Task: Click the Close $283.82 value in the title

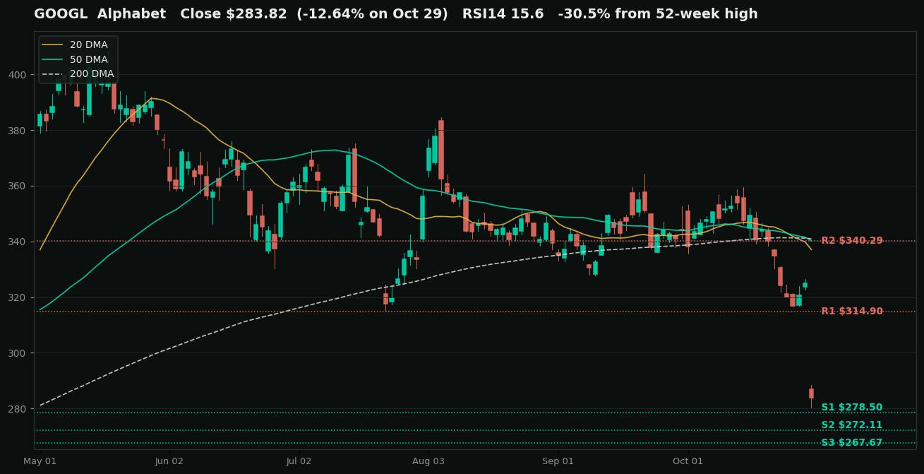Action: point(233,14)
